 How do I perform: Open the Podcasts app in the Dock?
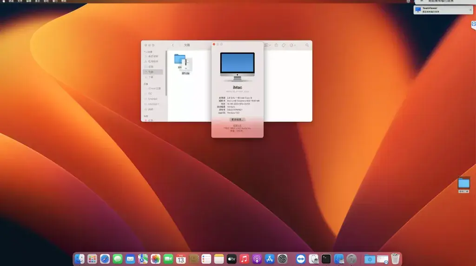[x=257, y=259]
